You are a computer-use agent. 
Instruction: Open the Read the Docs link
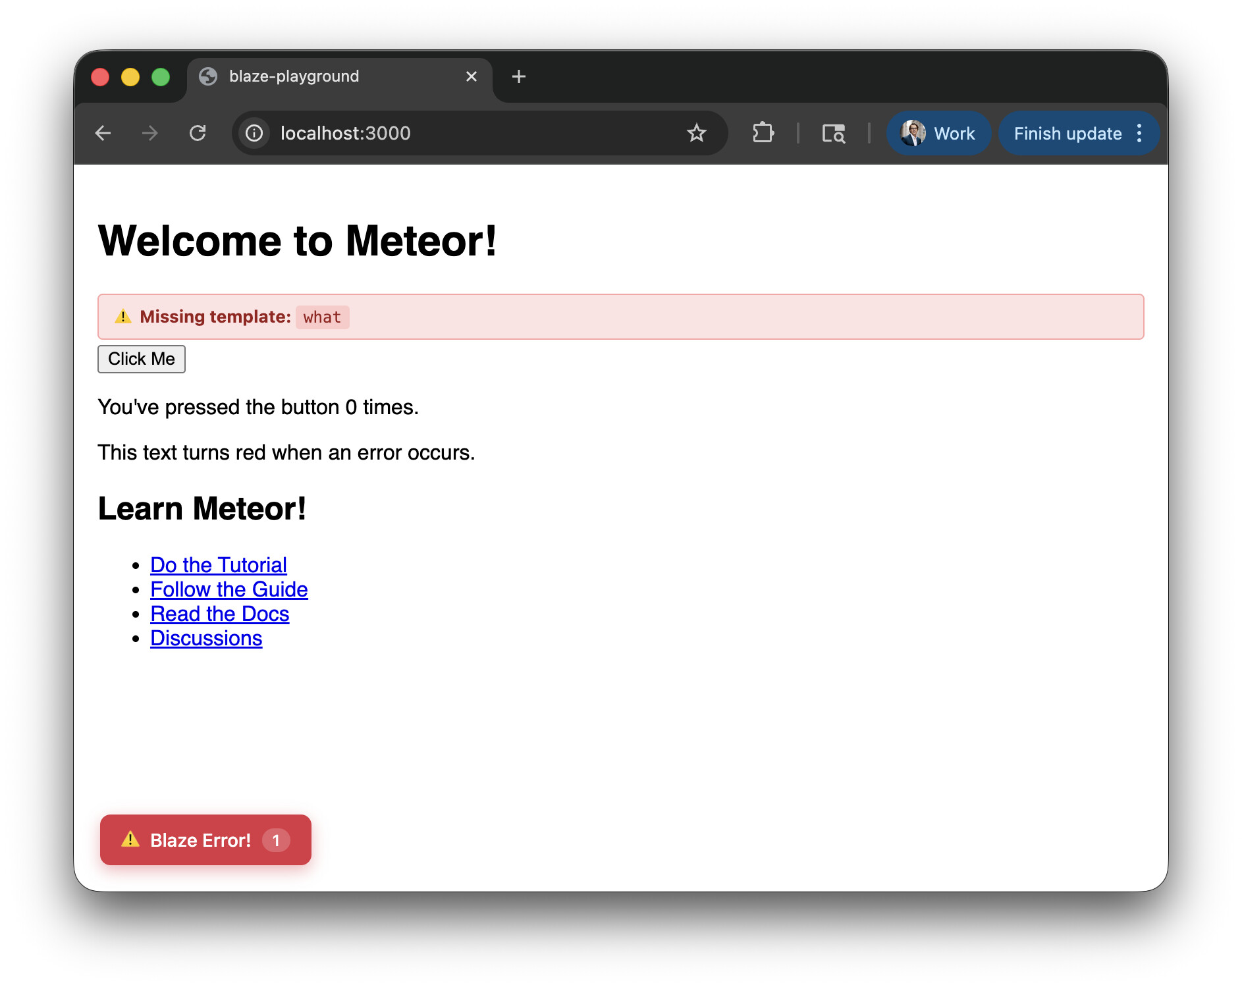219,614
